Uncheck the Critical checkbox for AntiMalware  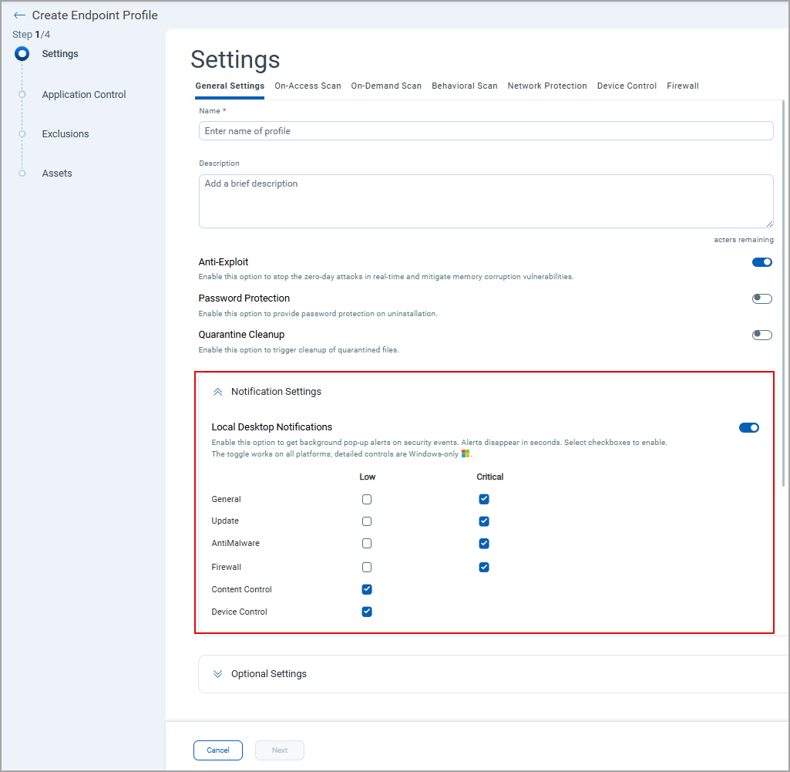coord(484,544)
